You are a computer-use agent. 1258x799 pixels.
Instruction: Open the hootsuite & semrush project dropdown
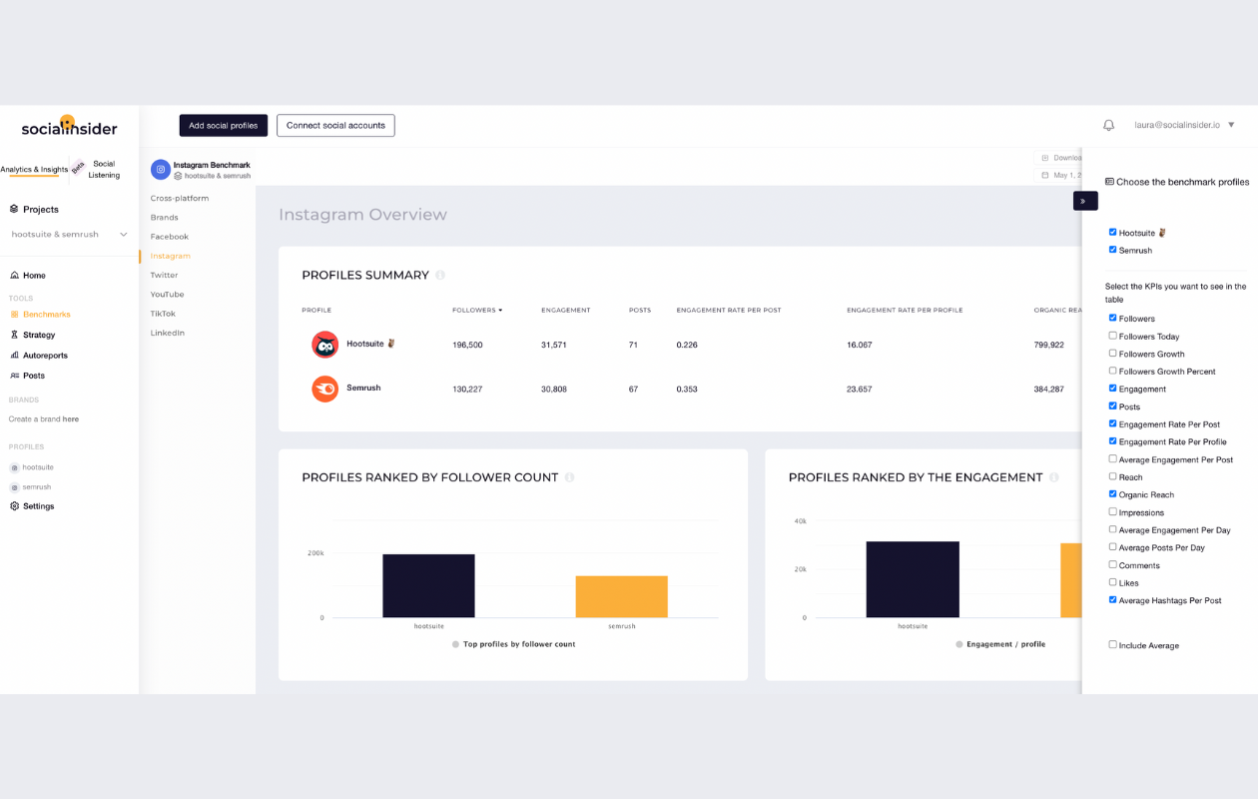tap(69, 235)
